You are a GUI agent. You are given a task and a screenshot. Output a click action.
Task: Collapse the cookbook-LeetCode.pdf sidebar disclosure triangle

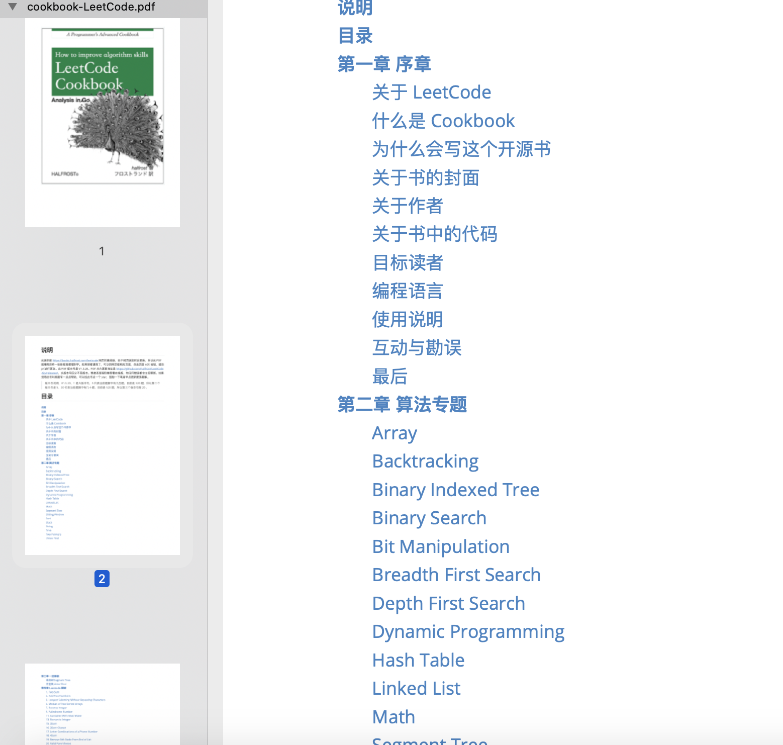coord(13,7)
